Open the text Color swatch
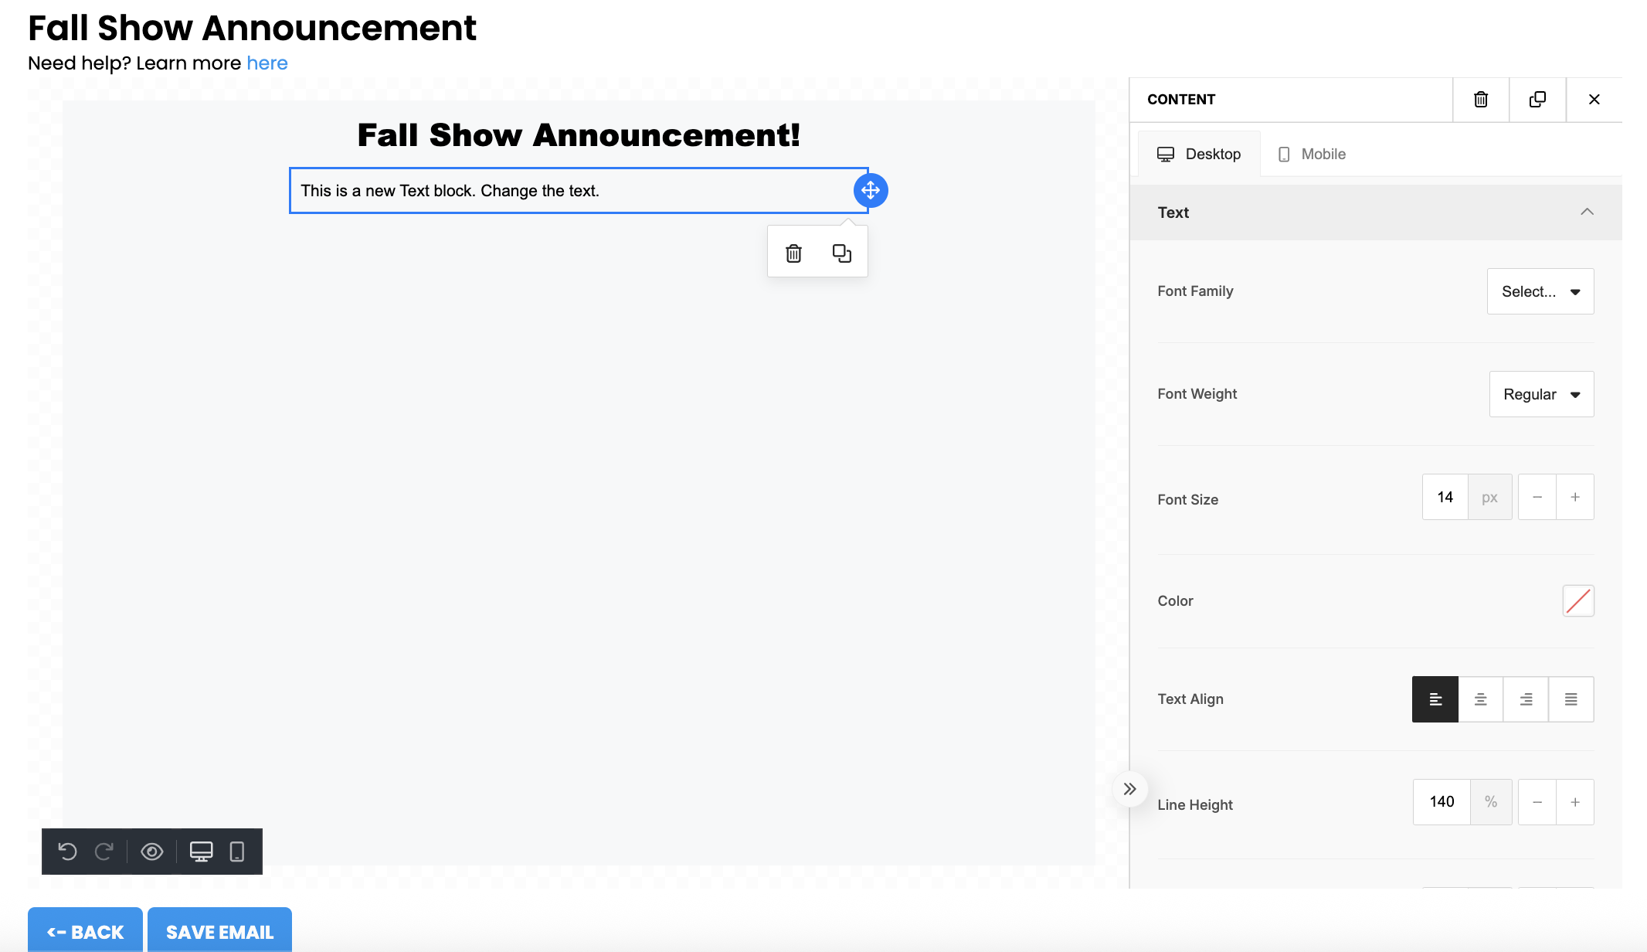This screenshot has height=952, width=1647. (x=1577, y=600)
